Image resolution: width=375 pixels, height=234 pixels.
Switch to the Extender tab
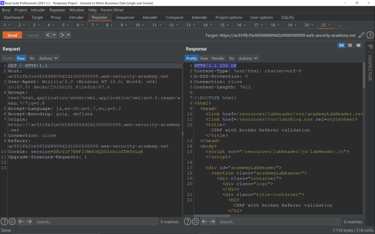[x=199, y=17]
